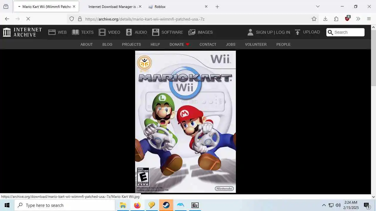
Task: Click the page scrollbar up arrow
Action: pyautogui.click(x=373, y=27)
